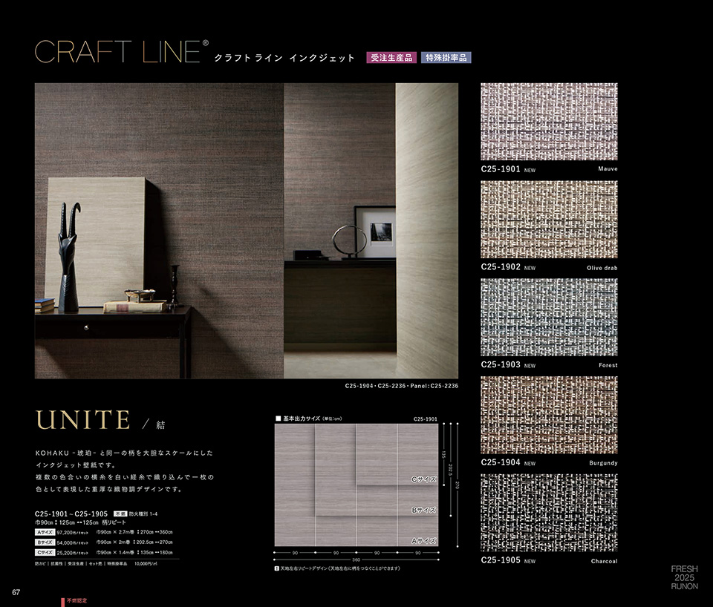The width and height of the screenshot is (713, 607).
Task: Click the pink 受注生産品 badge
Action: tap(391, 58)
